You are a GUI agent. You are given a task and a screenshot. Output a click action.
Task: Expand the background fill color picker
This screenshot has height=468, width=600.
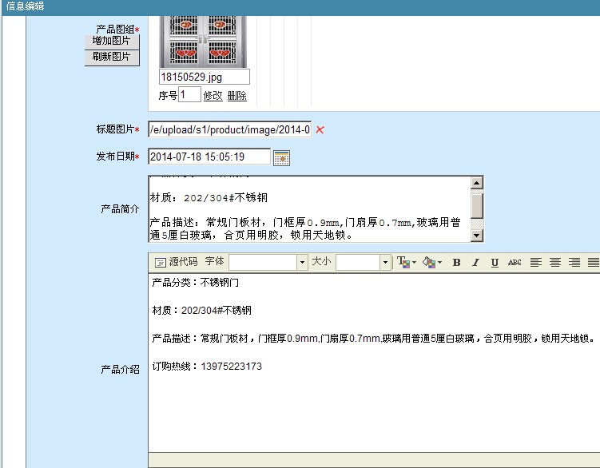[x=431, y=262]
